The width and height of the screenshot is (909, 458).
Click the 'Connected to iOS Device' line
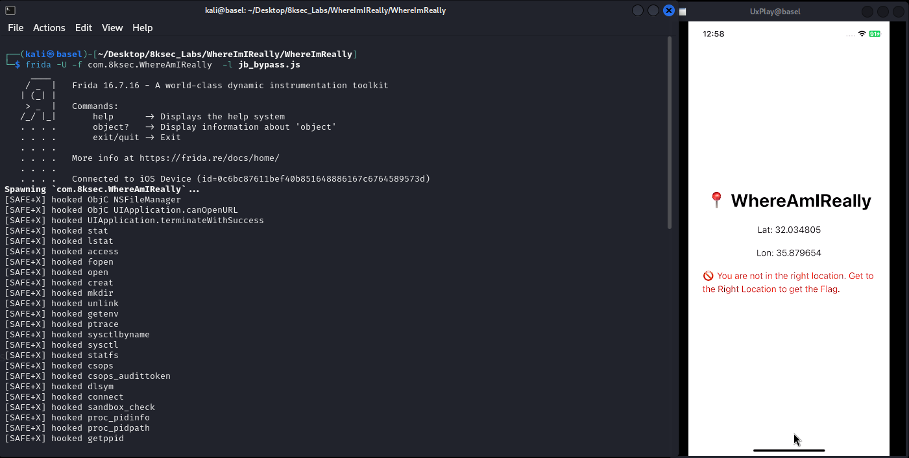pyautogui.click(x=251, y=179)
